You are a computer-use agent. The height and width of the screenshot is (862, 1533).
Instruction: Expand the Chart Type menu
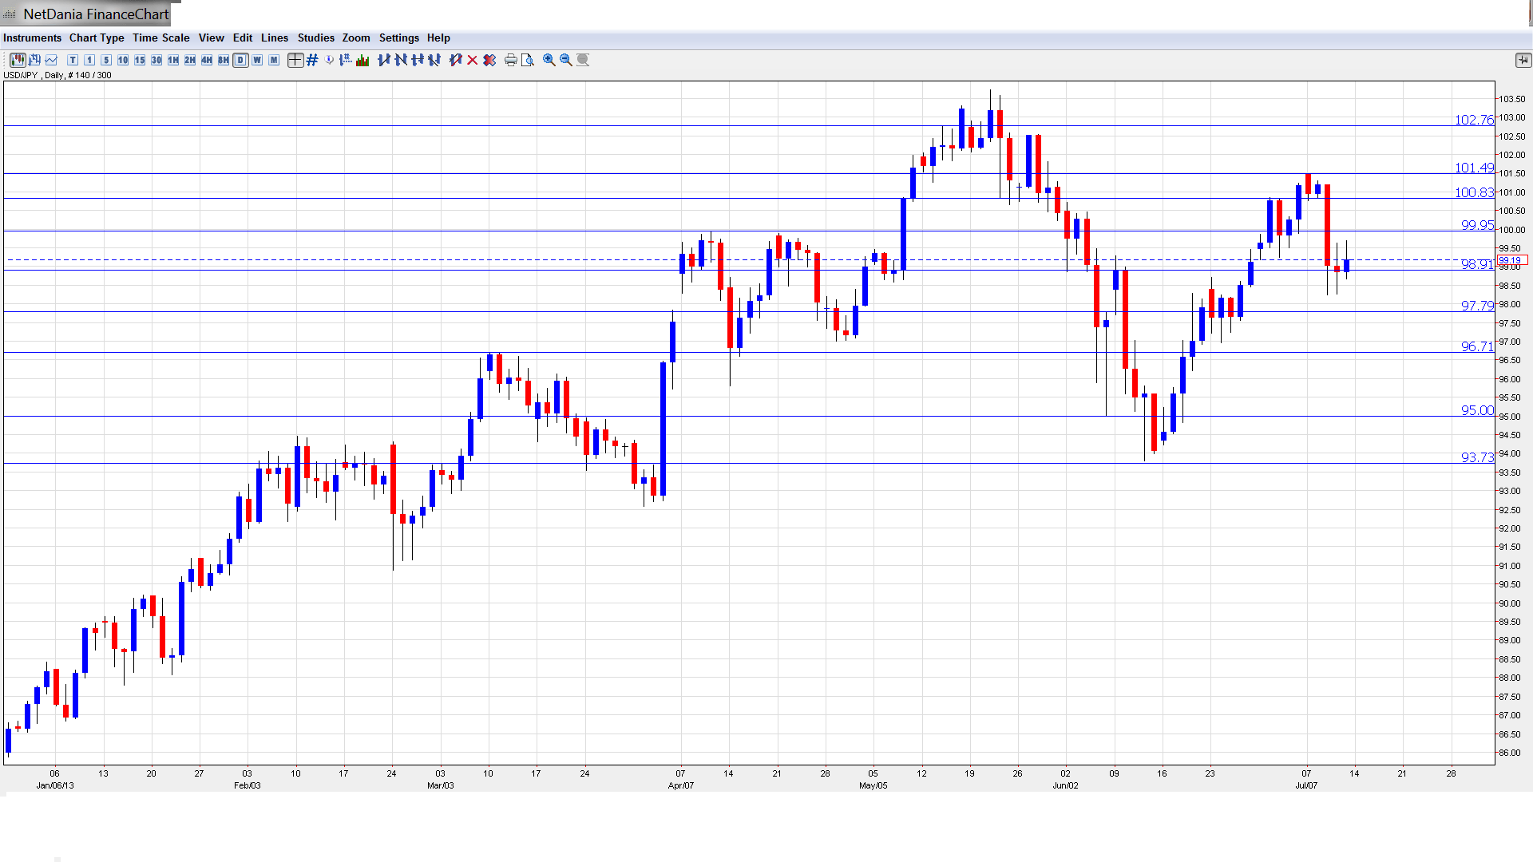tap(97, 38)
